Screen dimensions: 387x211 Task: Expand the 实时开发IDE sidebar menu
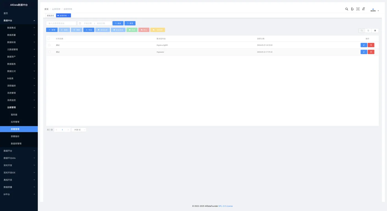[x=19, y=172]
